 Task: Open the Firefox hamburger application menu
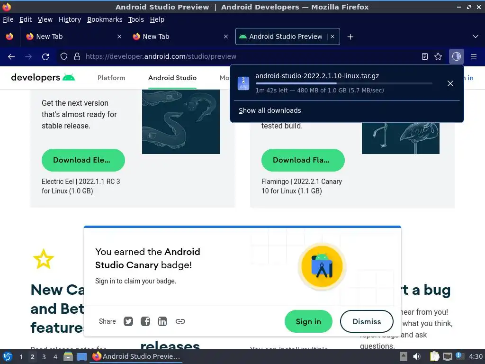click(x=474, y=56)
